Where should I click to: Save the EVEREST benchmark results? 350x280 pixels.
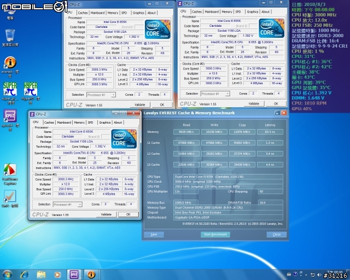[x=154, y=234]
